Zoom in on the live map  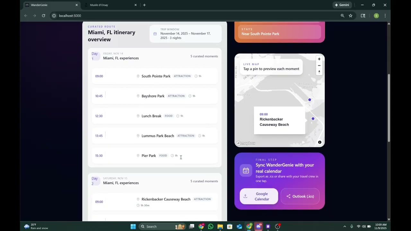pos(319,59)
